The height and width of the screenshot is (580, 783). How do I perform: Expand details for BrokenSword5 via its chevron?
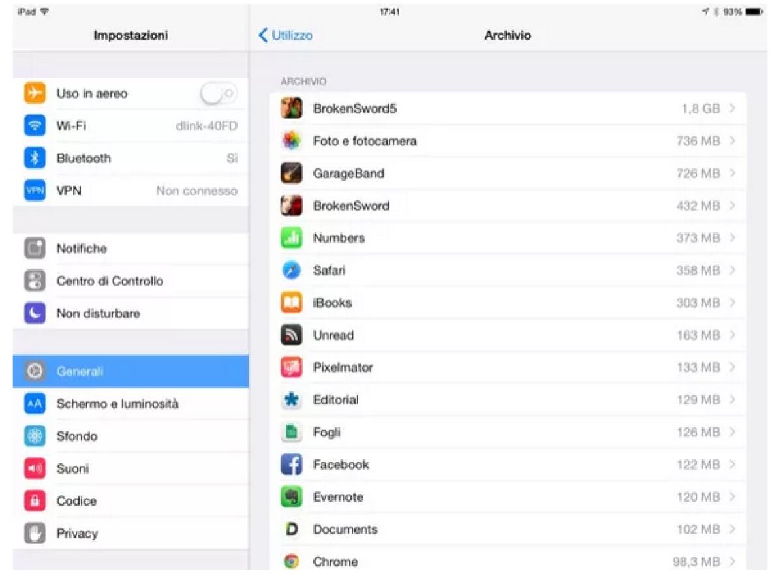tap(732, 108)
